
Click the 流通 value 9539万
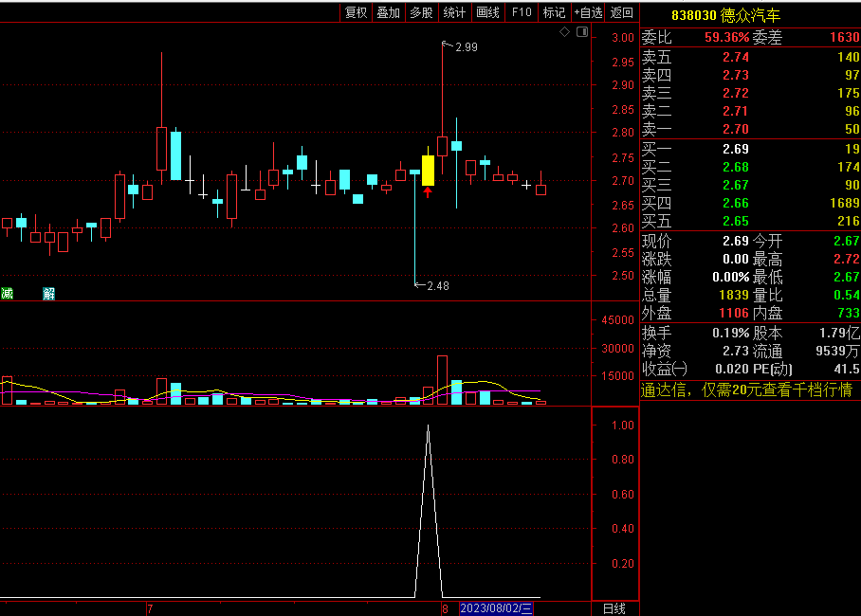coord(837,352)
